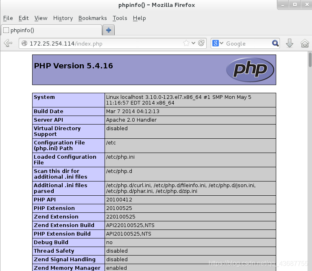Click the Zend Extension Build label

coord(64,225)
